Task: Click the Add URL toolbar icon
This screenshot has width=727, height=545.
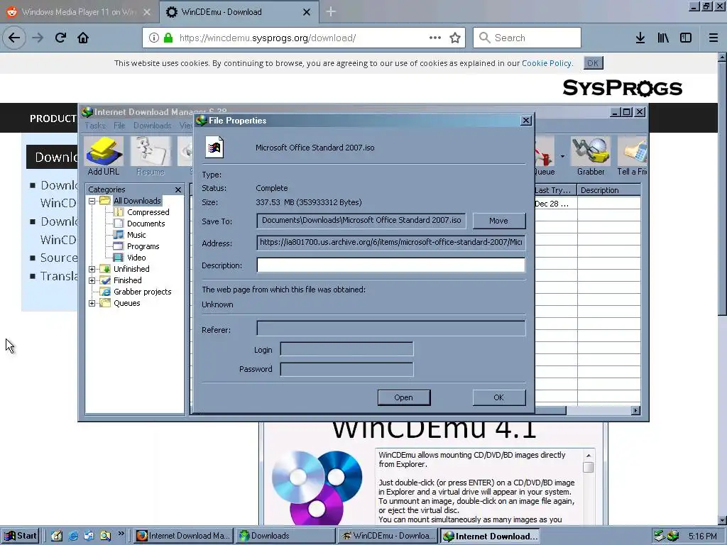Action: click(104, 156)
